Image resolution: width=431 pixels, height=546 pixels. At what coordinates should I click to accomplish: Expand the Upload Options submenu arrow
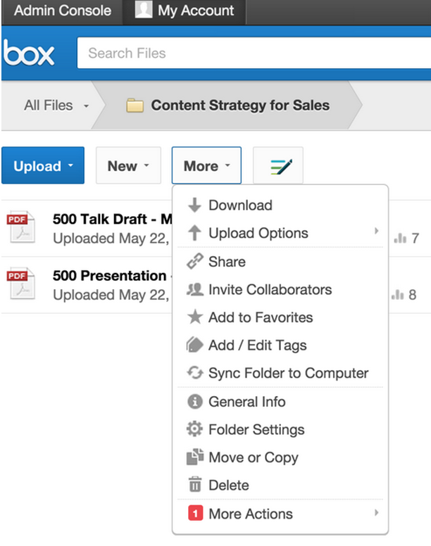click(376, 231)
